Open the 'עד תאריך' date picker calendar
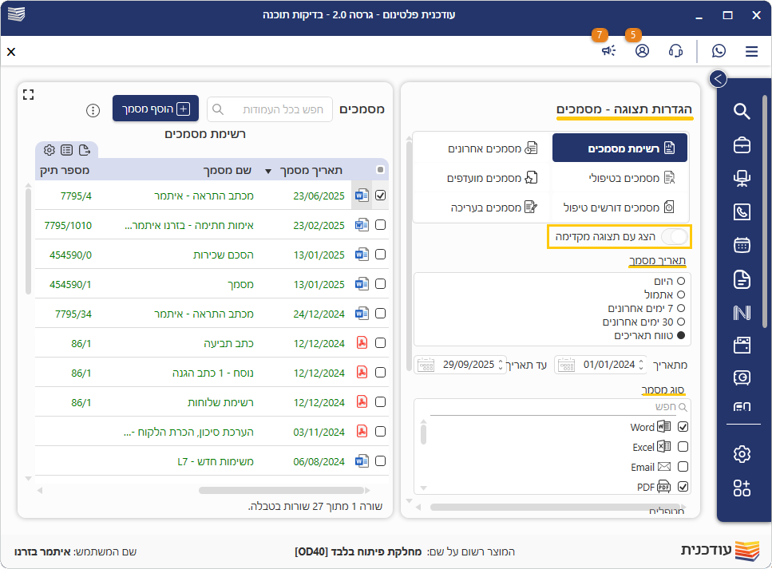The height and width of the screenshot is (569, 772). point(428,365)
